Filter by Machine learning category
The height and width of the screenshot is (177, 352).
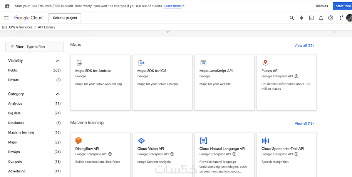pos(21,133)
